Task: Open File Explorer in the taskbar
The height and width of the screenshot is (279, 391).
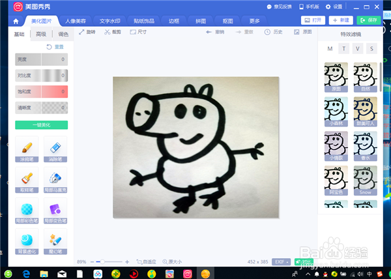Action: tap(44, 274)
